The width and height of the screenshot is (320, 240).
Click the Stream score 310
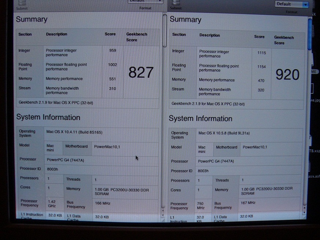click(x=113, y=89)
